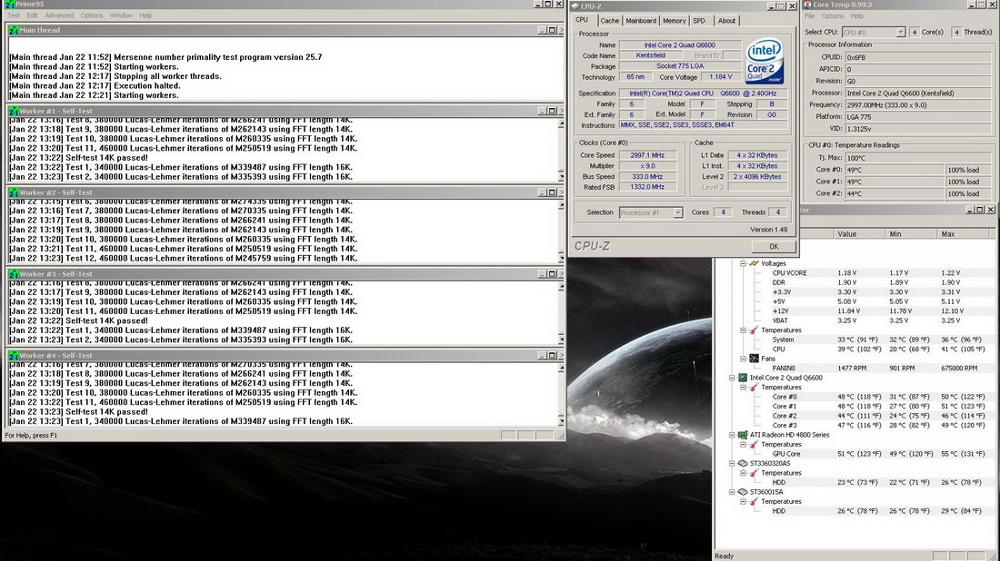Open the Advanced menu in Prime95
Viewport: 1000px width, 561px height.
[x=59, y=15]
